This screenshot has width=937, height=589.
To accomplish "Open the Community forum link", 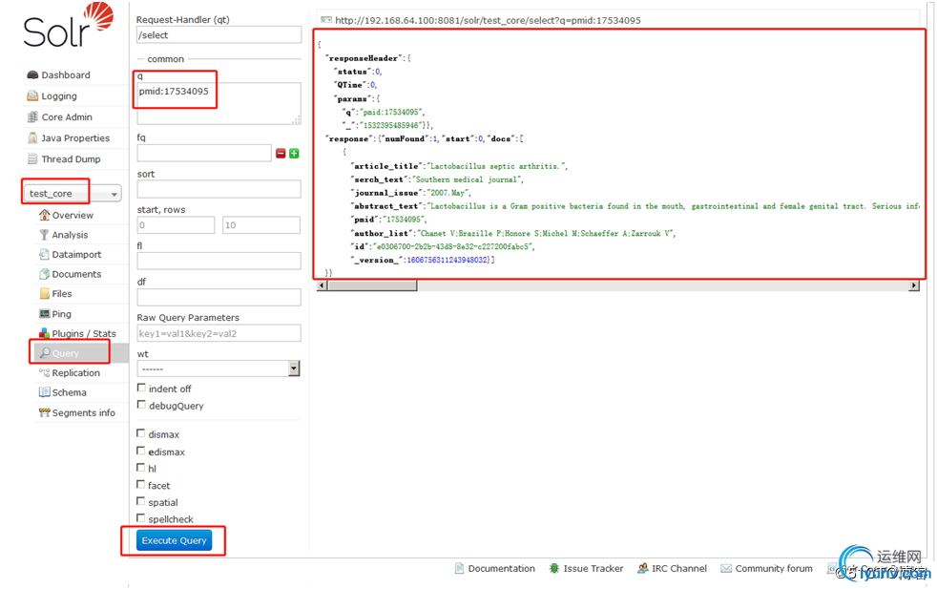I will [x=774, y=568].
